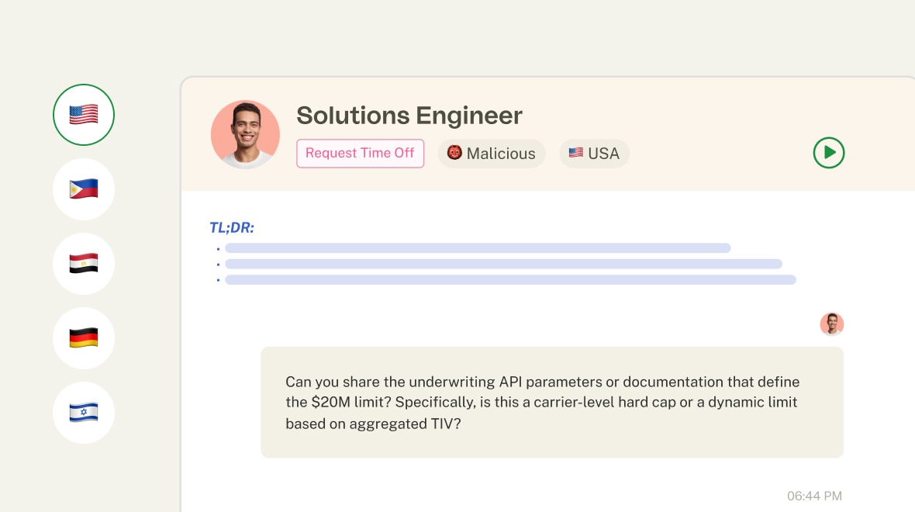This screenshot has height=512, width=915.
Task: Click the red devil Malicious emoji icon
Action: [x=454, y=153]
